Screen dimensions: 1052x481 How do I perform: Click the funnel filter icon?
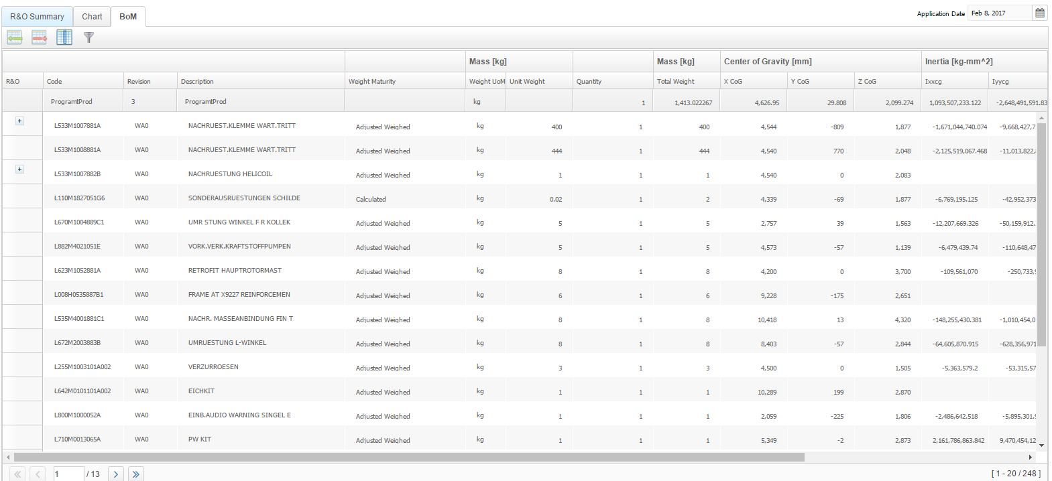89,38
